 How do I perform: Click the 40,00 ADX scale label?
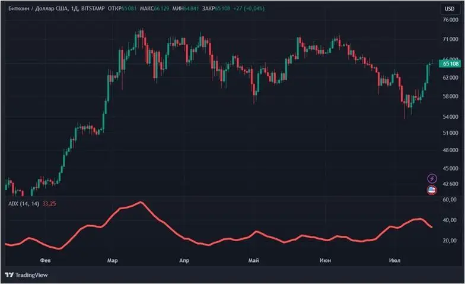click(450, 220)
